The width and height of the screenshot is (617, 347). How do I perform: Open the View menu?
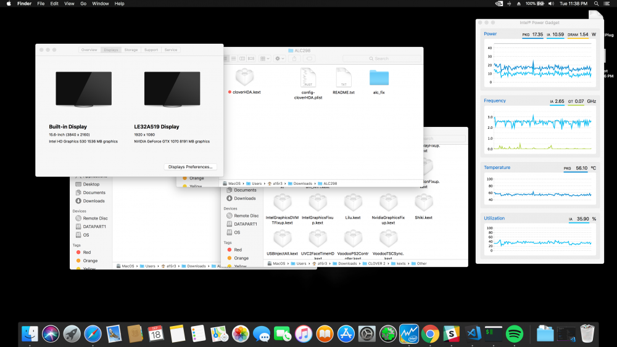point(69,4)
